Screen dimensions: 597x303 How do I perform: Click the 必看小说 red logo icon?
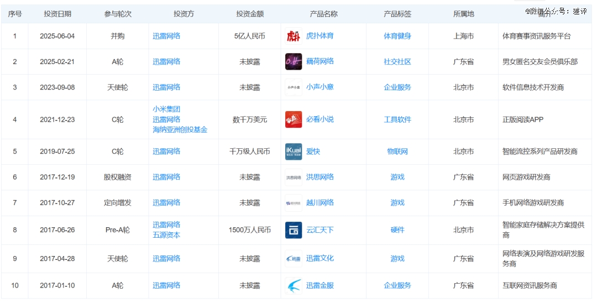[x=294, y=119]
